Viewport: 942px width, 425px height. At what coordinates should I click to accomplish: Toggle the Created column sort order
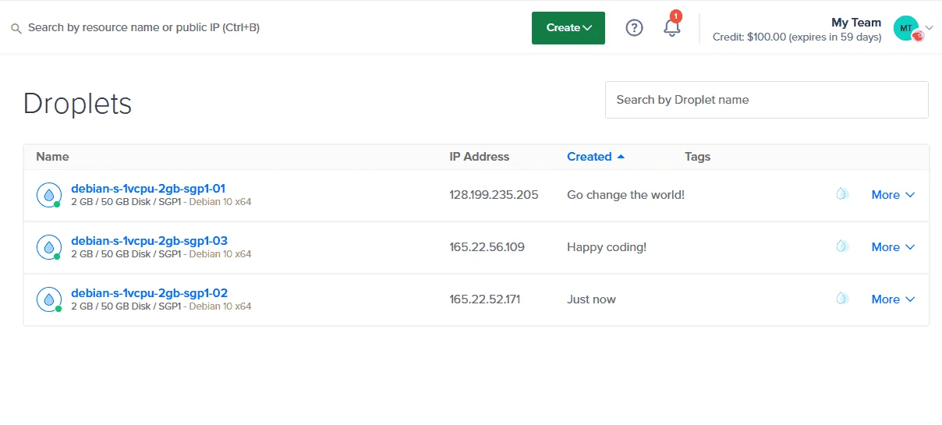click(x=596, y=157)
